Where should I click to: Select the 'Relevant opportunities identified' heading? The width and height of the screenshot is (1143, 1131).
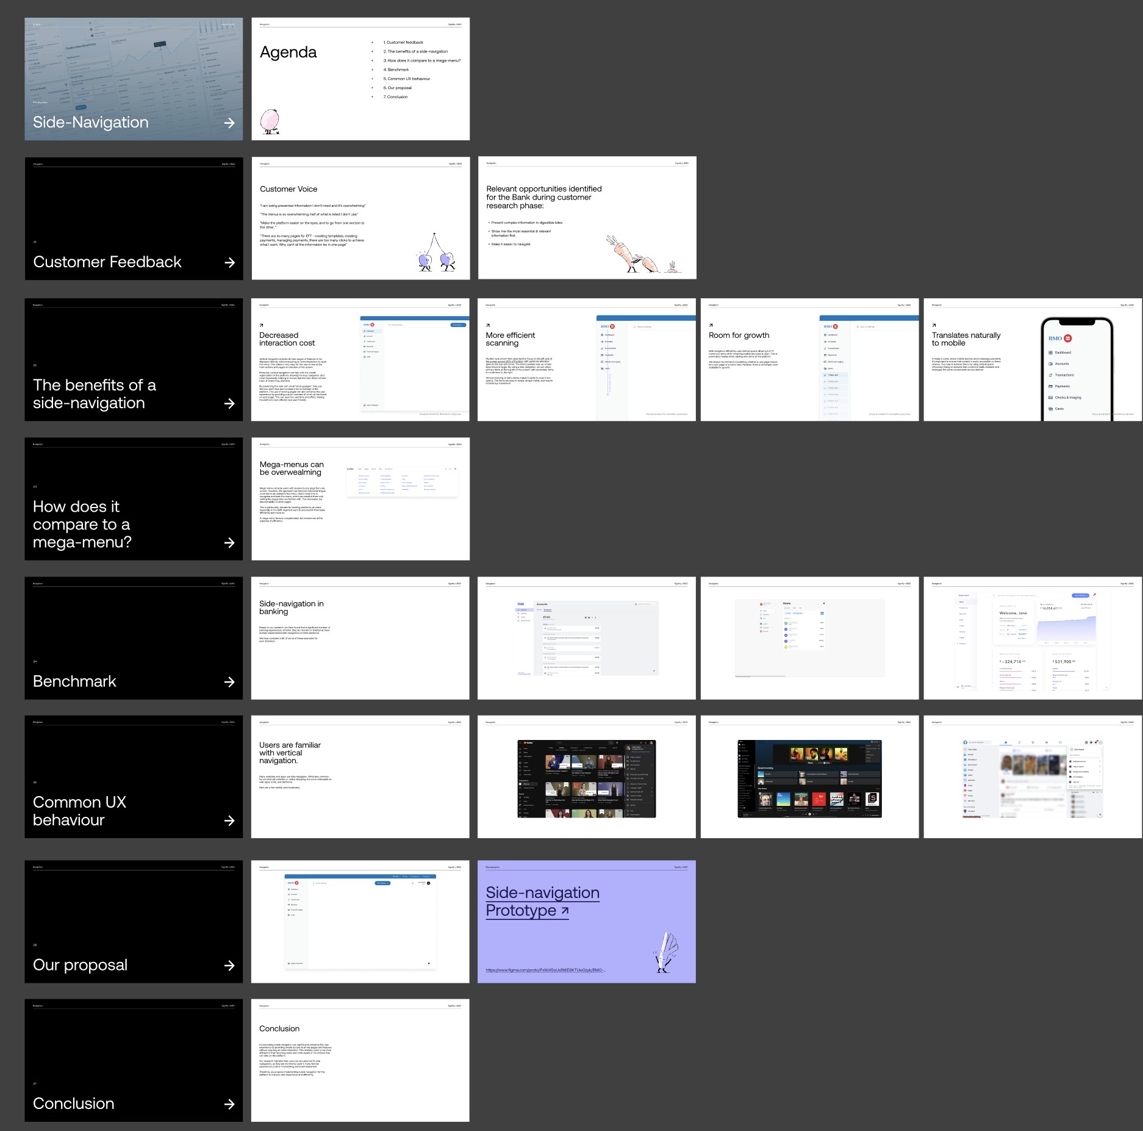(x=544, y=197)
